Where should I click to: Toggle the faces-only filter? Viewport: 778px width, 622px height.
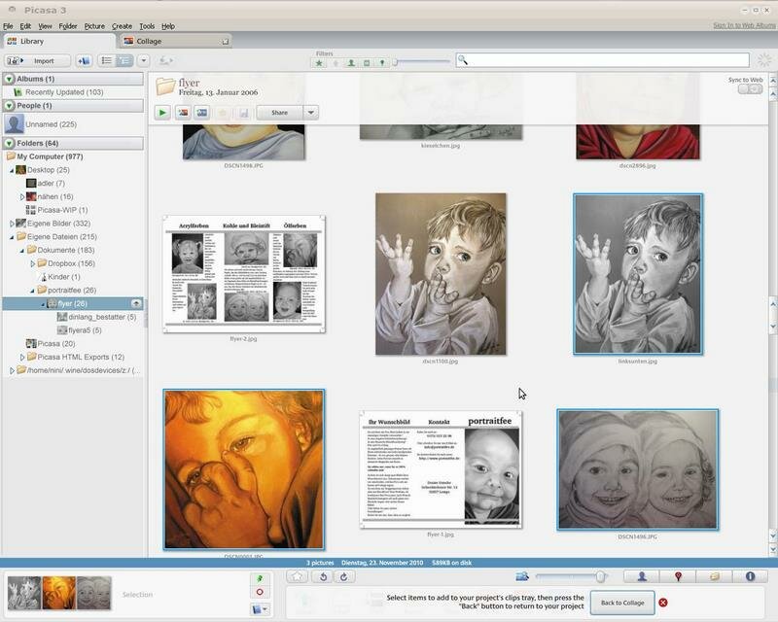351,63
